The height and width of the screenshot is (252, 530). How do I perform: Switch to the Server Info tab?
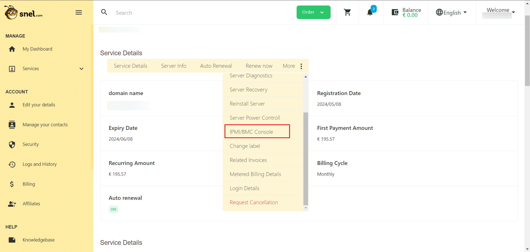pos(173,66)
